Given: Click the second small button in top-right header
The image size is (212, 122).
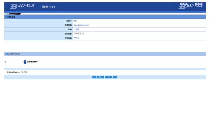Looking at the screenshot, I should pyautogui.click(x=199, y=4).
